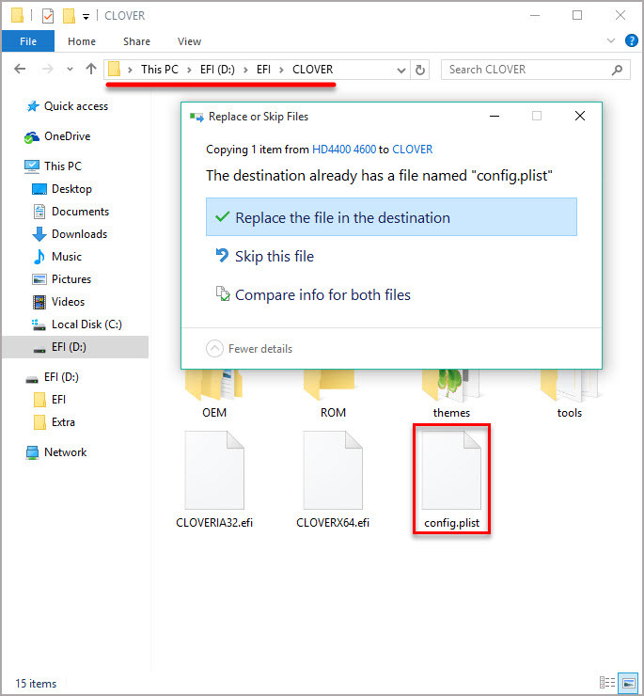This screenshot has width=644, height=696.
Task: Click EFI (D:) breadcrumb in address bar
Action: tap(217, 70)
